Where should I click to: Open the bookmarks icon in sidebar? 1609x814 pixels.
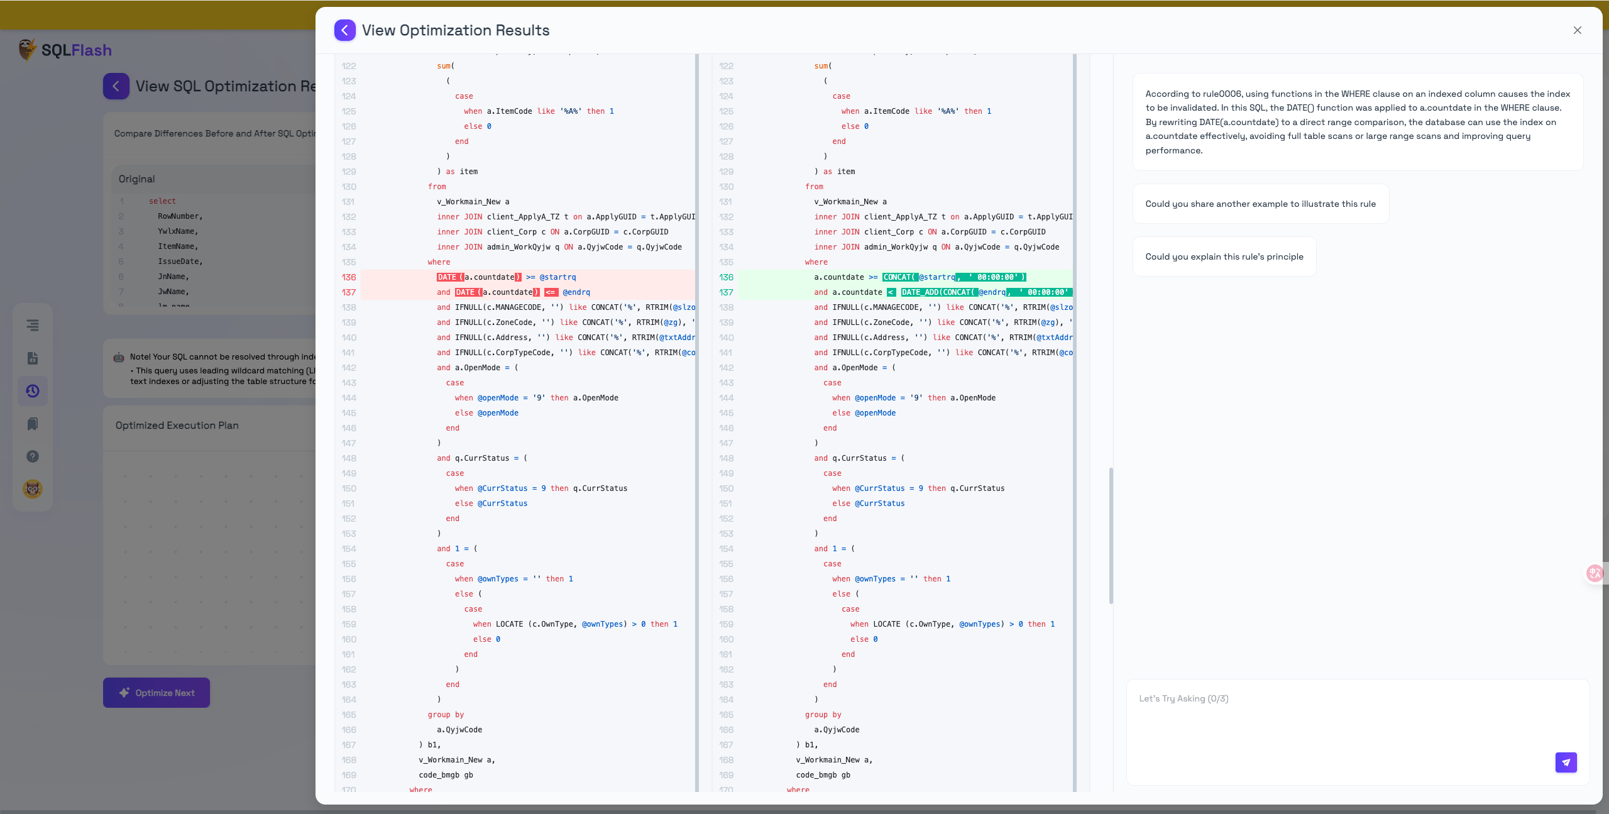click(33, 424)
